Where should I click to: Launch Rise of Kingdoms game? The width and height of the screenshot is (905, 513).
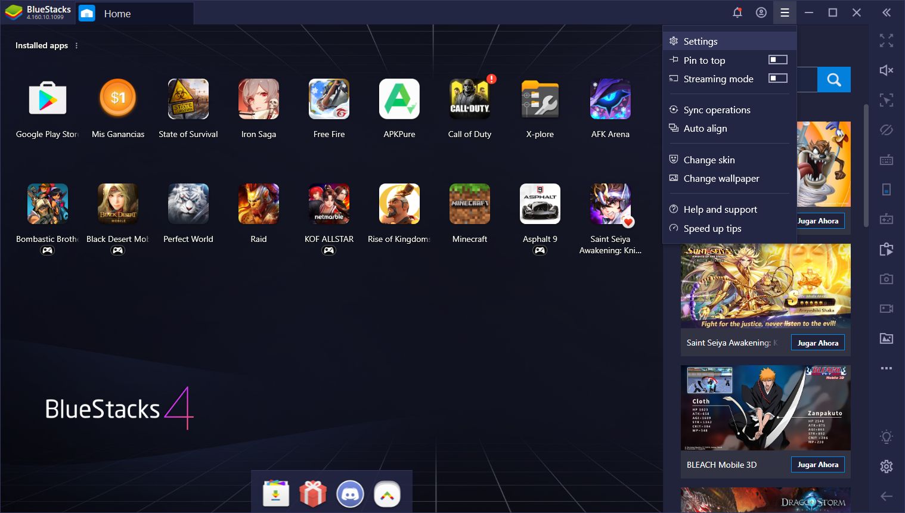[399, 204]
